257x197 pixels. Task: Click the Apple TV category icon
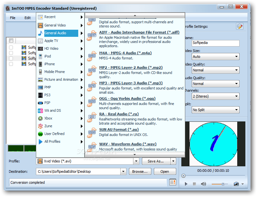pyautogui.click(x=40, y=41)
